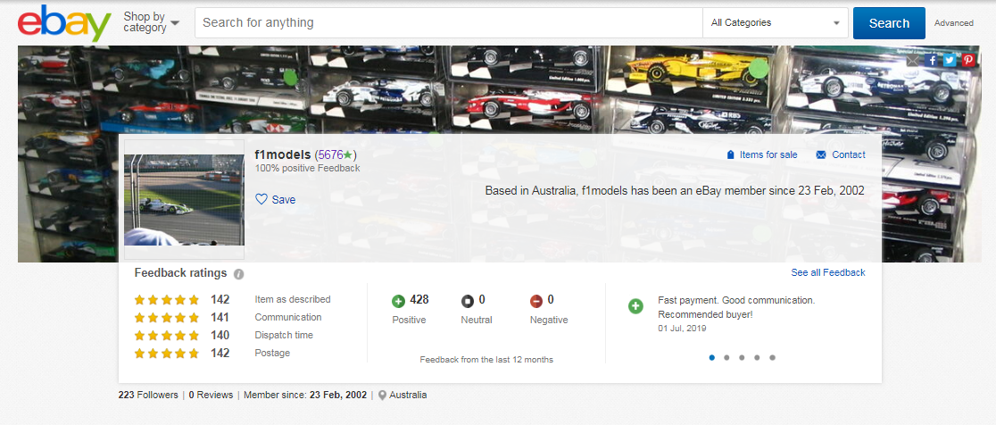Click the blue Search button
Image resolution: width=996 pixels, height=425 pixels.
coord(889,23)
